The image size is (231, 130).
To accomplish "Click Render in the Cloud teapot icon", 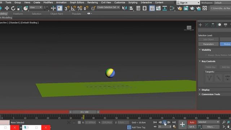I will [199, 8].
